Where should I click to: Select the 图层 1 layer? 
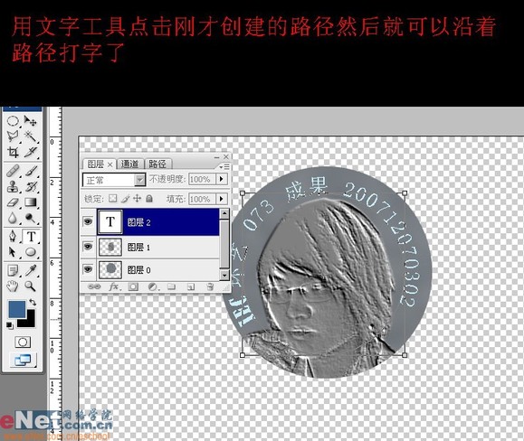tap(157, 248)
